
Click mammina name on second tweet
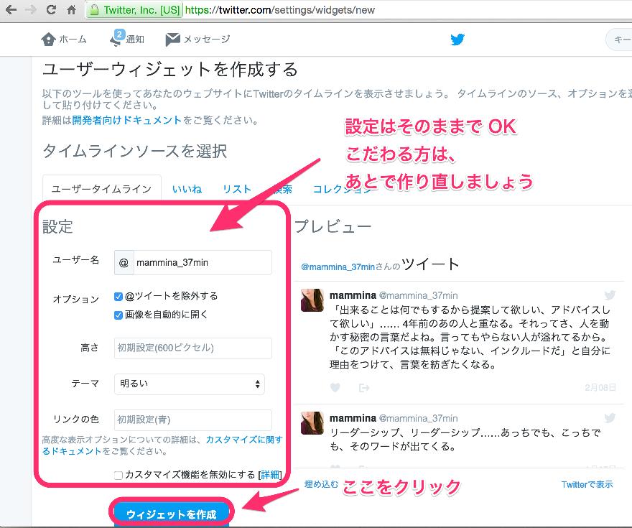click(x=353, y=418)
